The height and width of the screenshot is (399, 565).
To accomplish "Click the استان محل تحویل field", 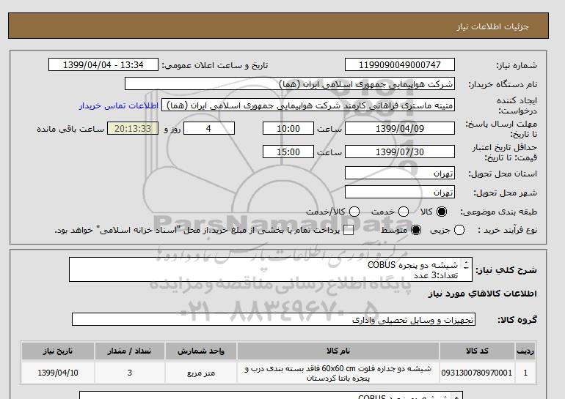I will [x=400, y=173].
